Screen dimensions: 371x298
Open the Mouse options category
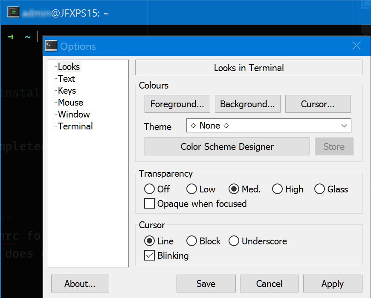(x=70, y=103)
